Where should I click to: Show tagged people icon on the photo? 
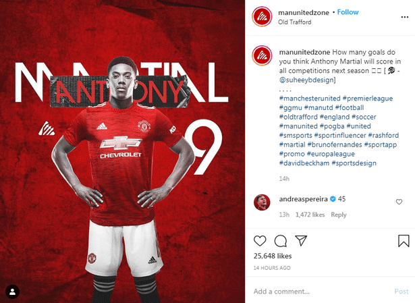point(12,292)
